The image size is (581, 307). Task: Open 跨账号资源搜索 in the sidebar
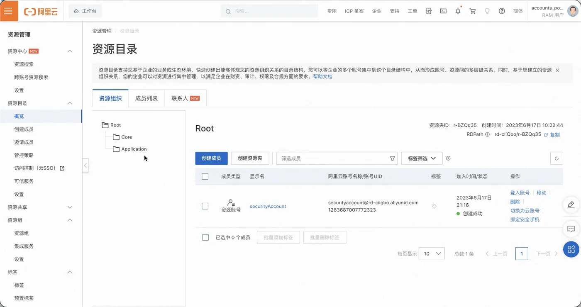coord(31,77)
